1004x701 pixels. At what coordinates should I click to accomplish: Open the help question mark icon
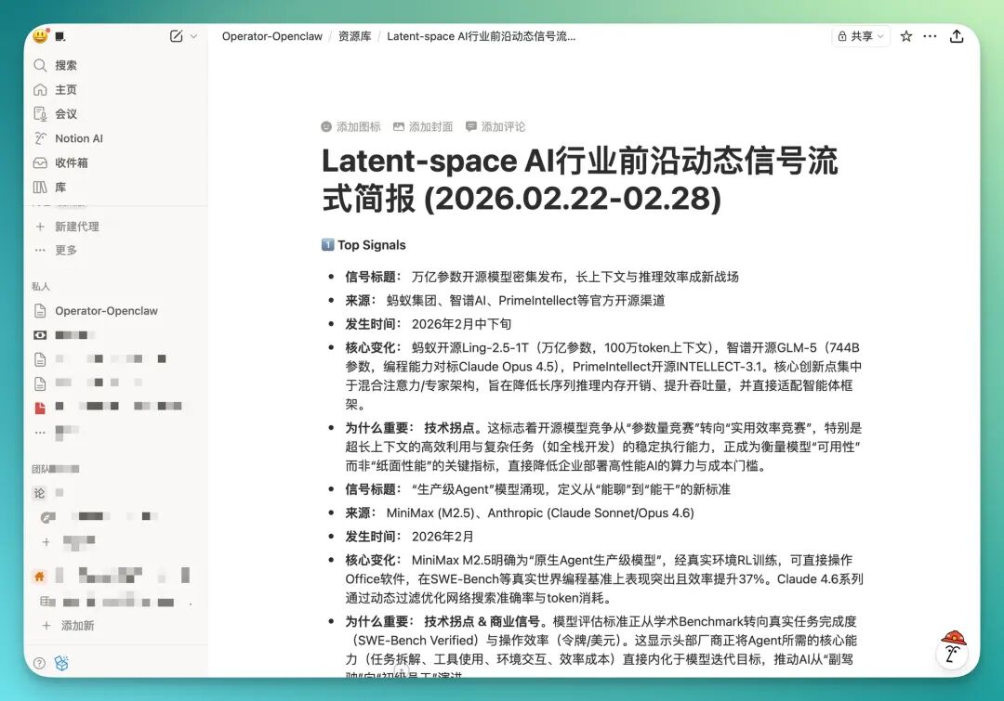coord(39,663)
